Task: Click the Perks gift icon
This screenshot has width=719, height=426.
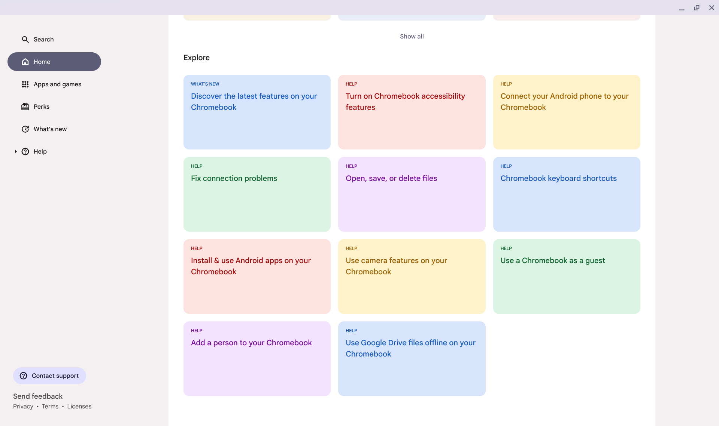Action: click(x=25, y=106)
